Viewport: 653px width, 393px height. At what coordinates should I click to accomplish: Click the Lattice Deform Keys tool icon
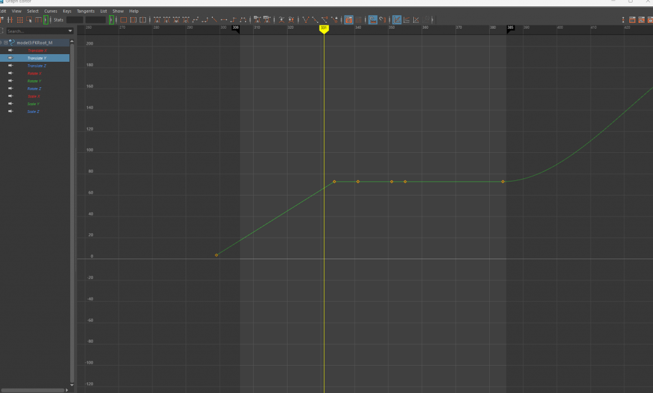20,20
